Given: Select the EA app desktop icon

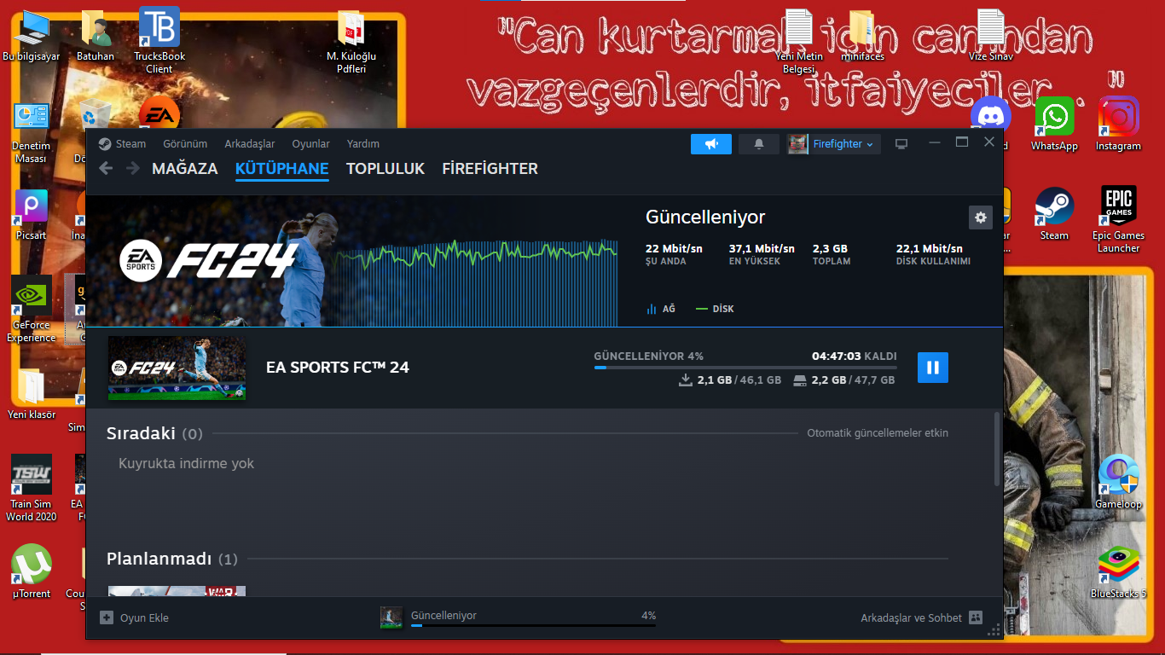Looking at the screenshot, I should pyautogui.click(x=159, y=114).
